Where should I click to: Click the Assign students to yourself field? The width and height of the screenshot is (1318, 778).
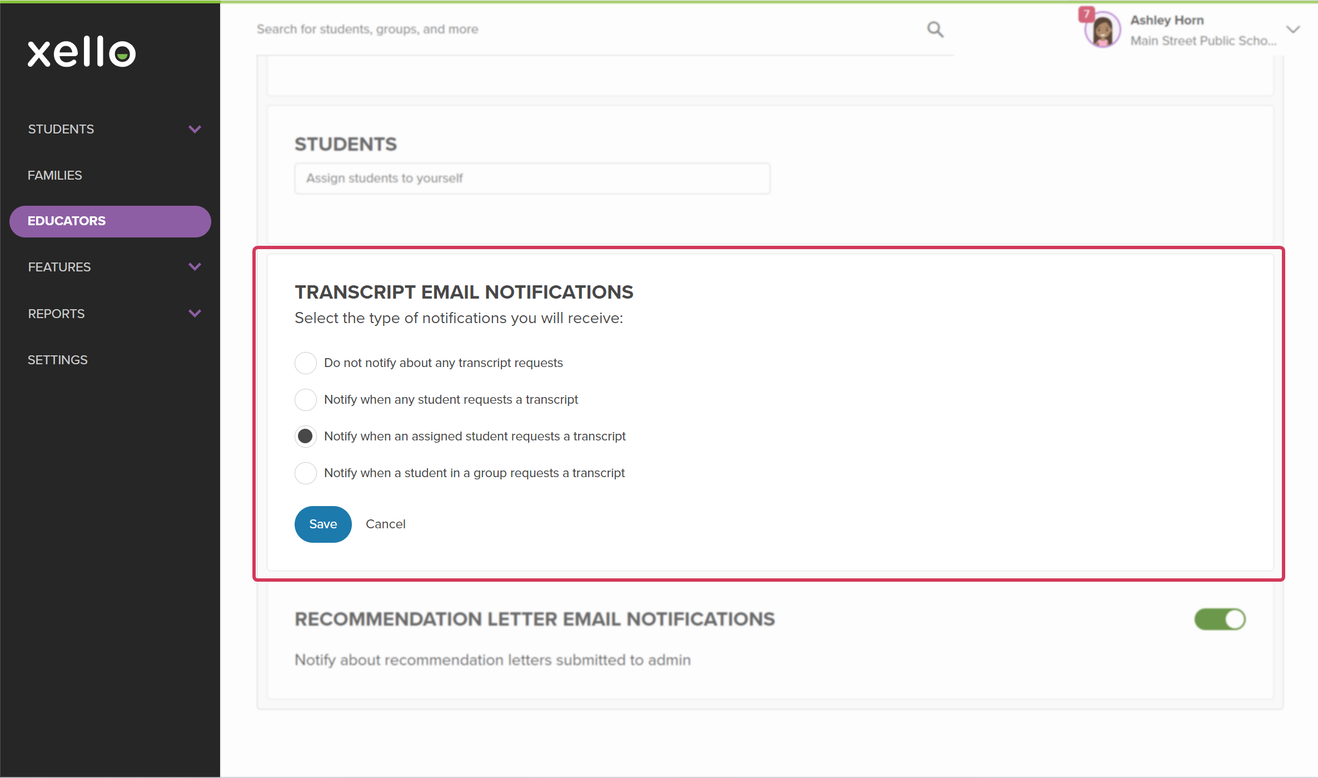(x=532, y=178)
